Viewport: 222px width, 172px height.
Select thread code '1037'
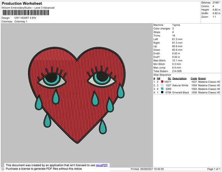[194, 82]
